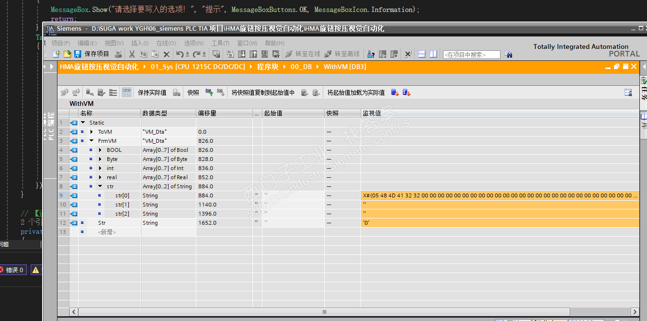Viewport: 647px width, 321px height.
Task: Click the Upload from device icon
Action: [x=253, y=54]
